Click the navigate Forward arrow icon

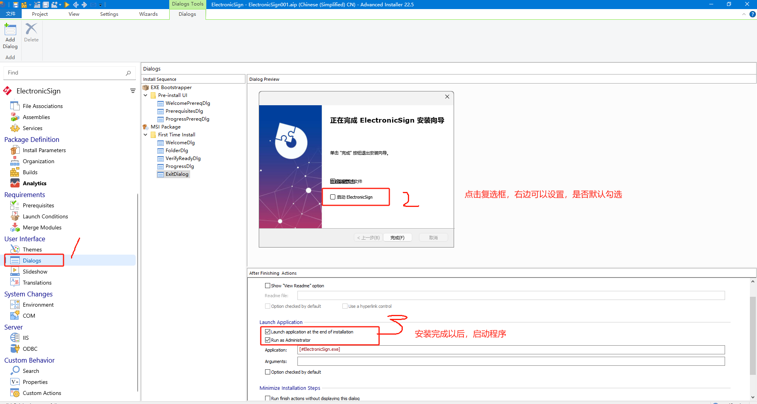[84, 5]
